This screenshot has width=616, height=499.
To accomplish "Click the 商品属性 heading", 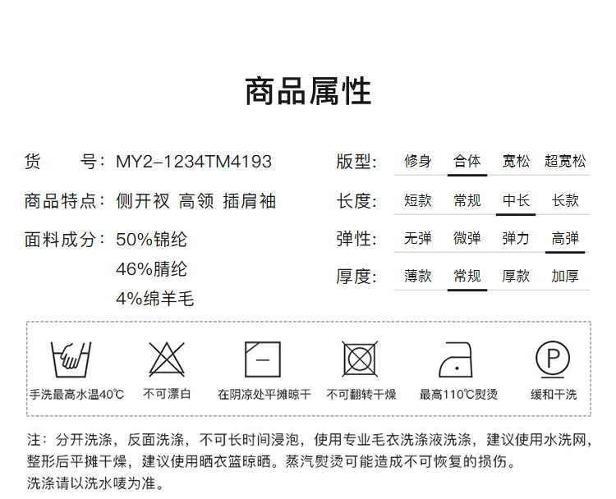I will coord(308,91).
